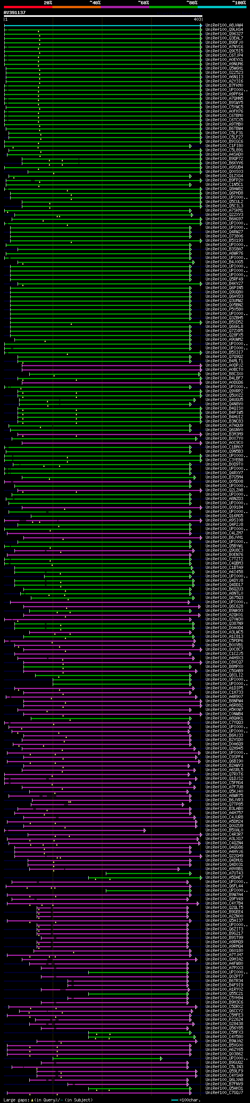Select the UniRef100_B3NC83 label
Screen dimensions: 250x1103
coord(224,421)
